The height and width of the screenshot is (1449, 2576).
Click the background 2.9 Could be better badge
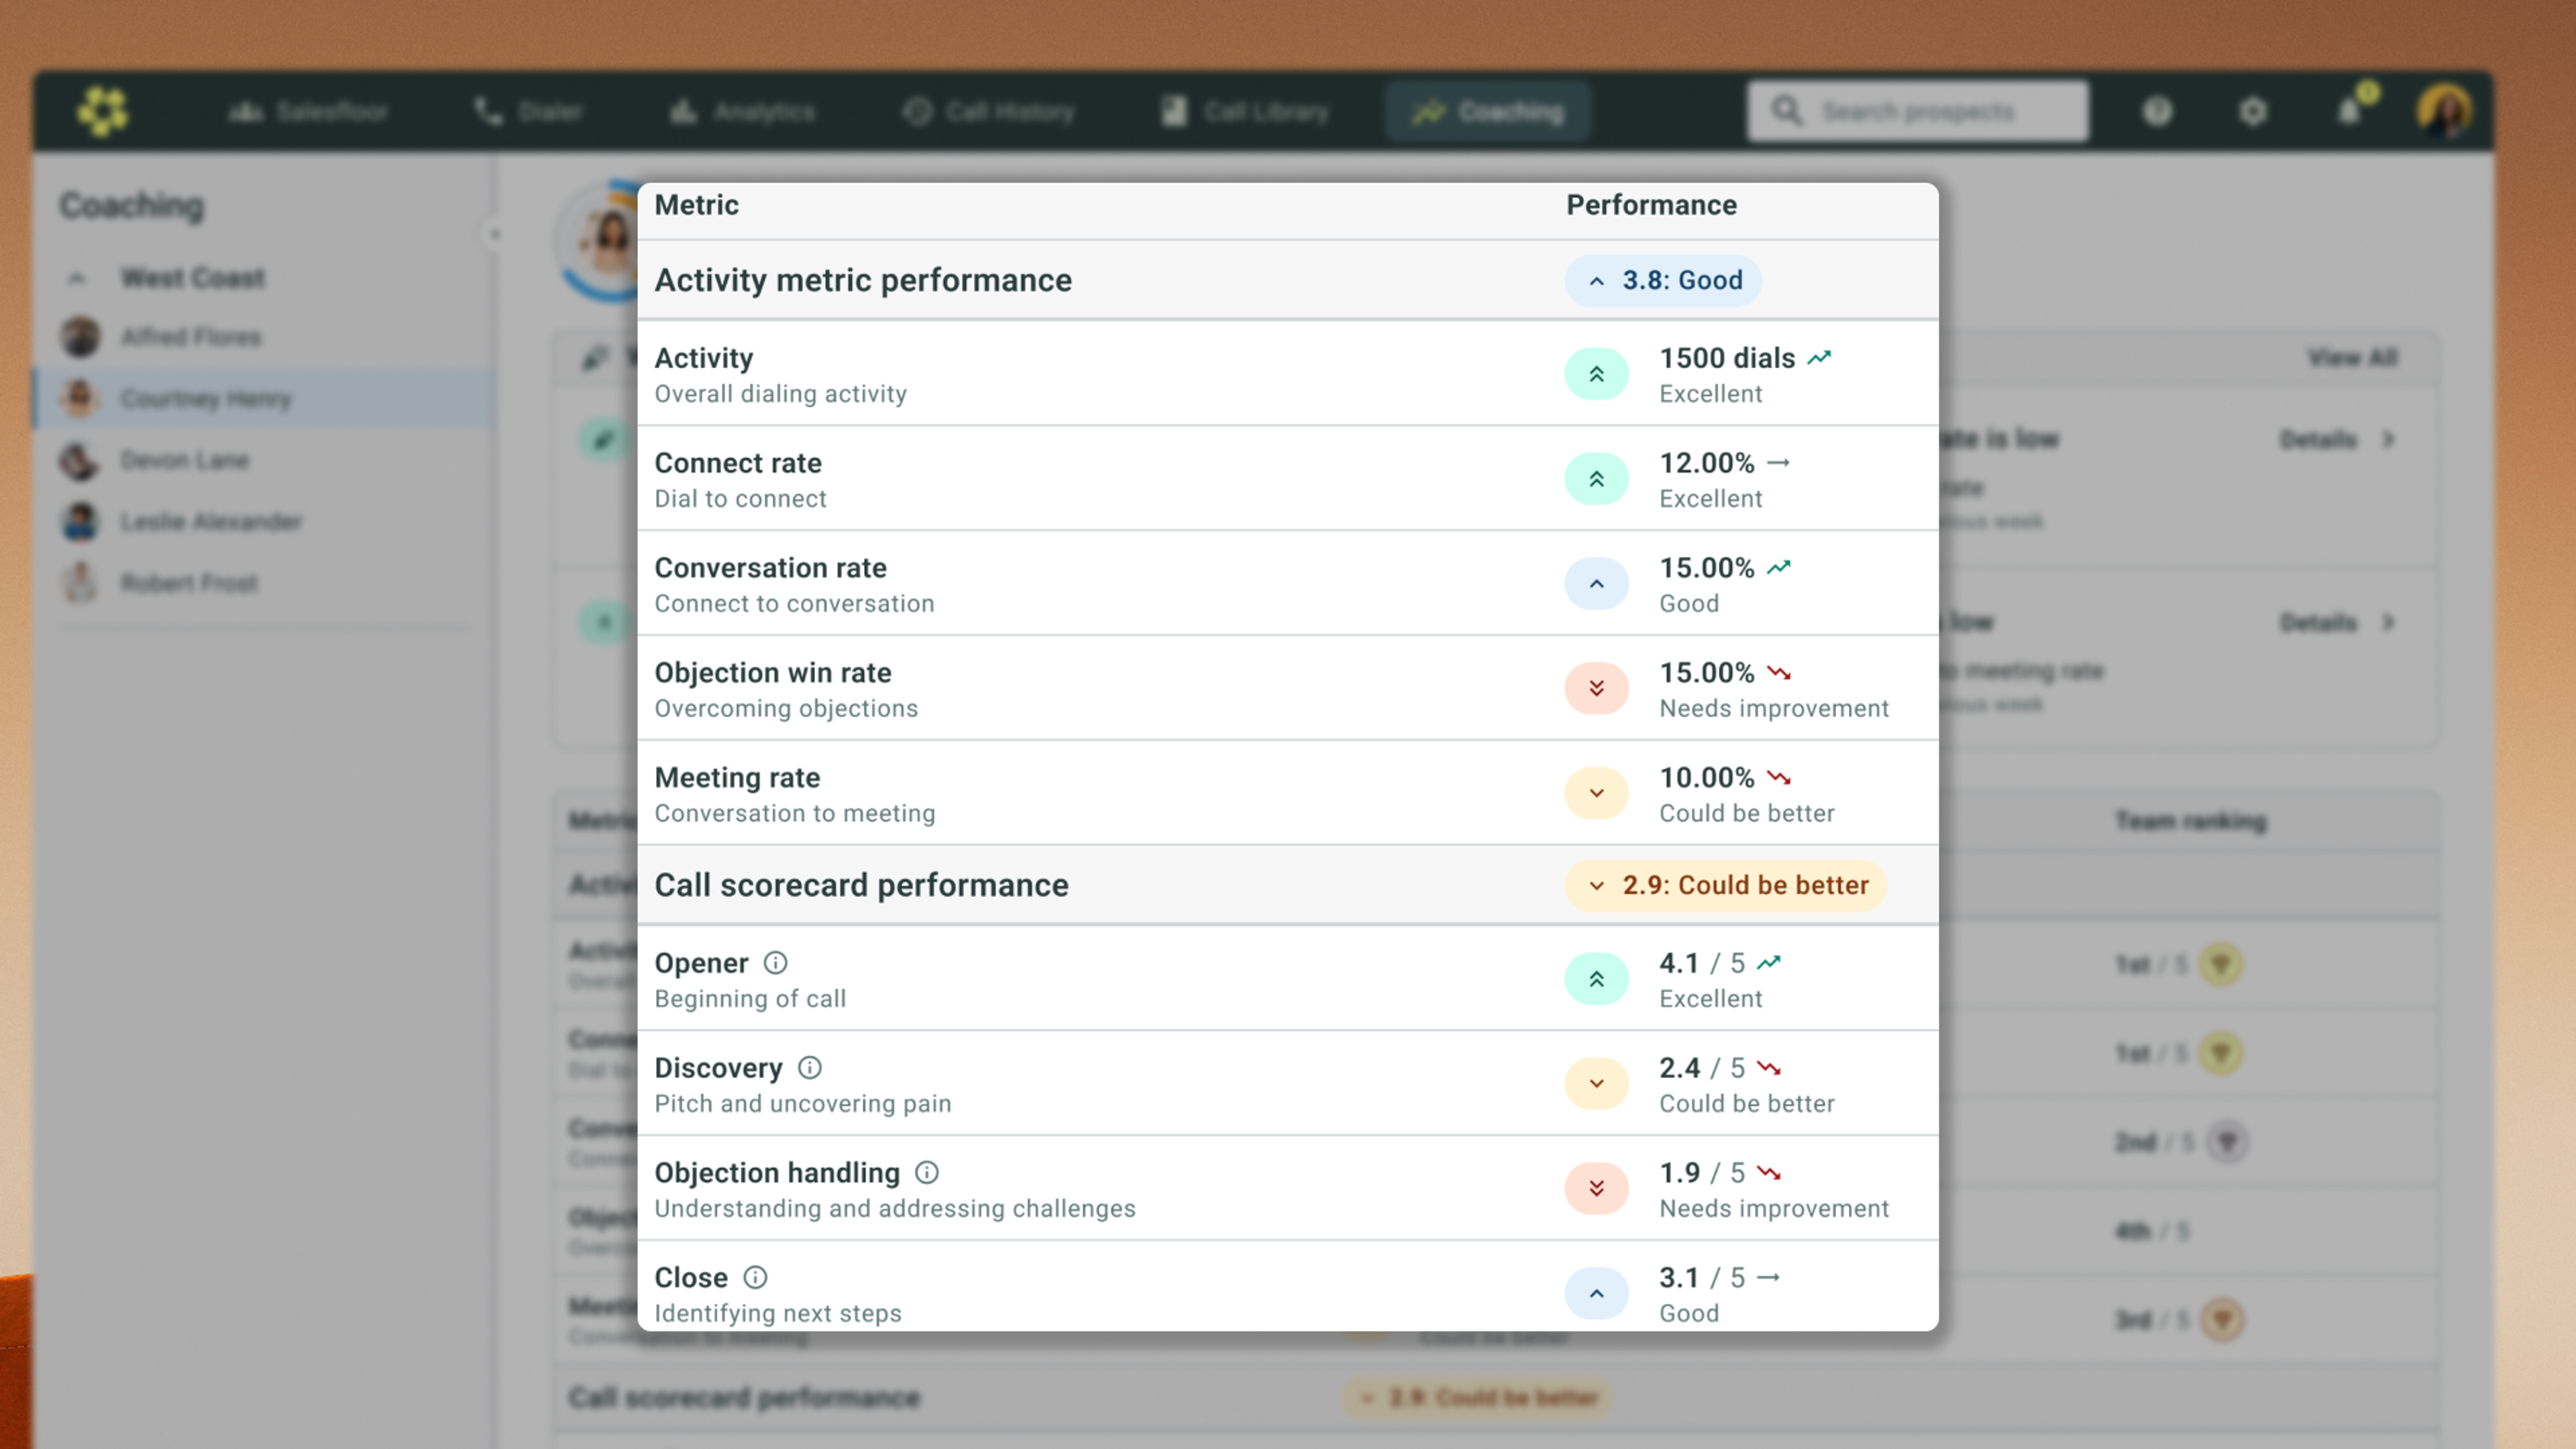pyautogui.click(x=1476, y=1397)
